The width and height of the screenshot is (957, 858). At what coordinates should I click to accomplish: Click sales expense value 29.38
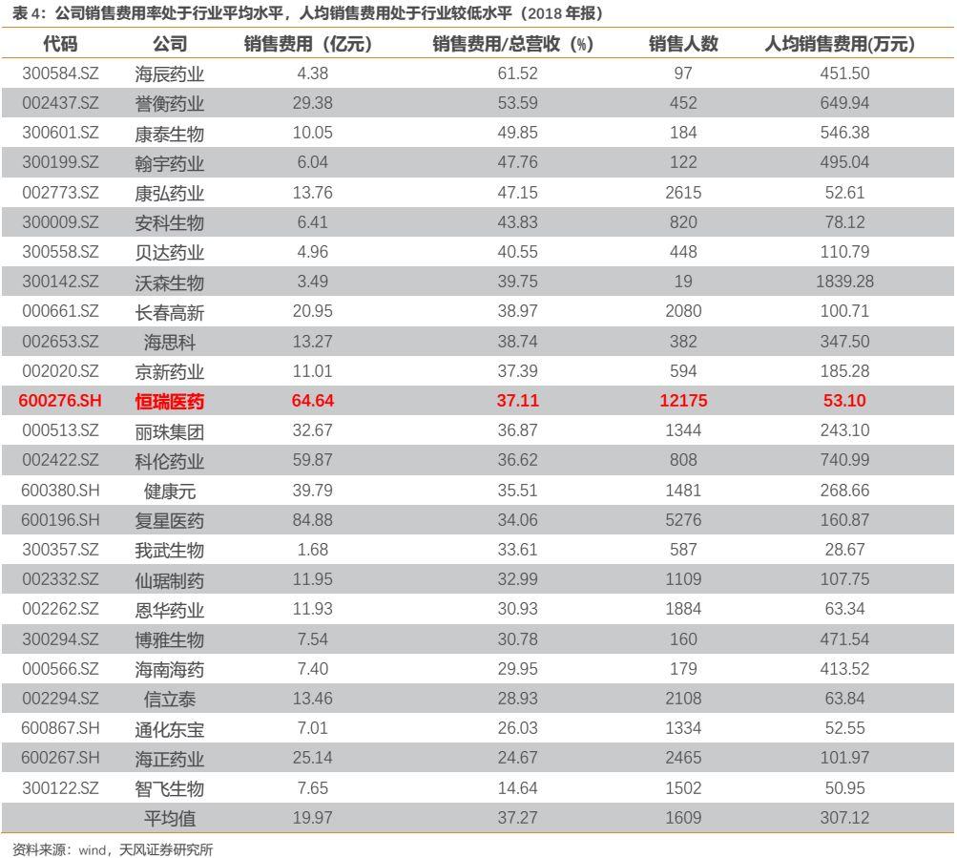pyautogui.click(x=313, y=102)
